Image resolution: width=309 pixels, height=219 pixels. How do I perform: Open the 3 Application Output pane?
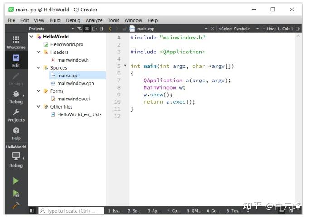click(x=154, y=211)
